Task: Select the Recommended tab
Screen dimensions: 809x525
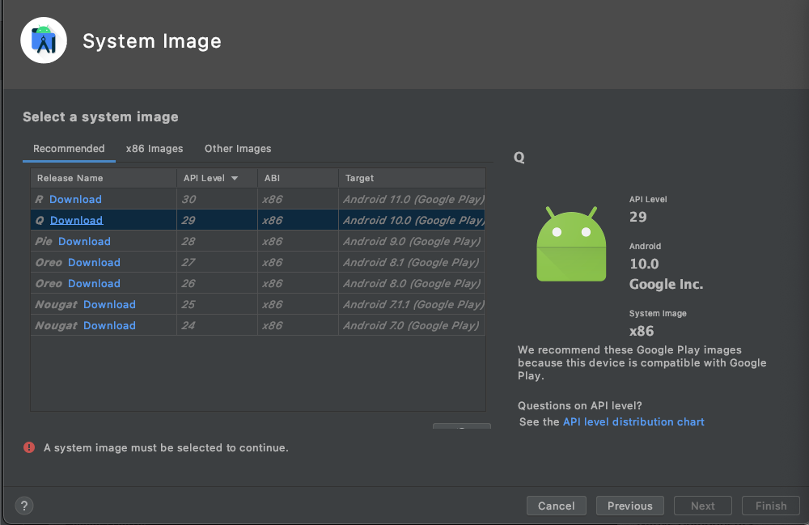Action: click(x=69, y=149)
